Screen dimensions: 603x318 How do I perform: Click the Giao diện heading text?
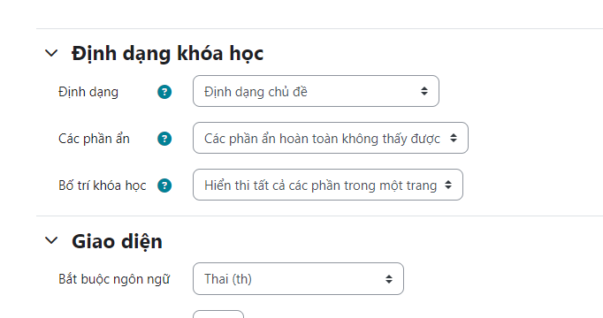(x=117, y=241)
